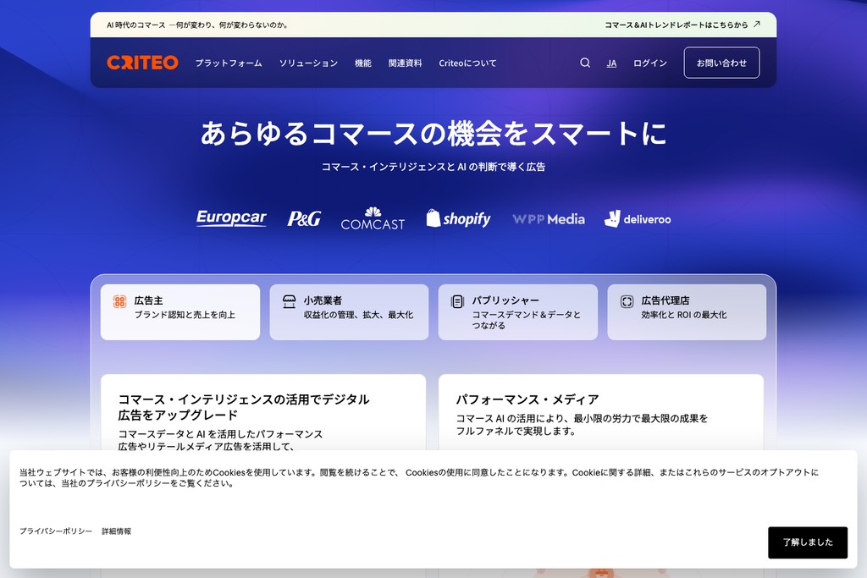Click the Comcast logo
Screen dimensions: 867x578
[373, 219]
